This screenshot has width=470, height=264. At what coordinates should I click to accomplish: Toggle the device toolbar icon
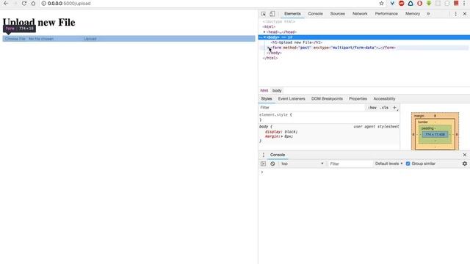(x=272, y=14)
